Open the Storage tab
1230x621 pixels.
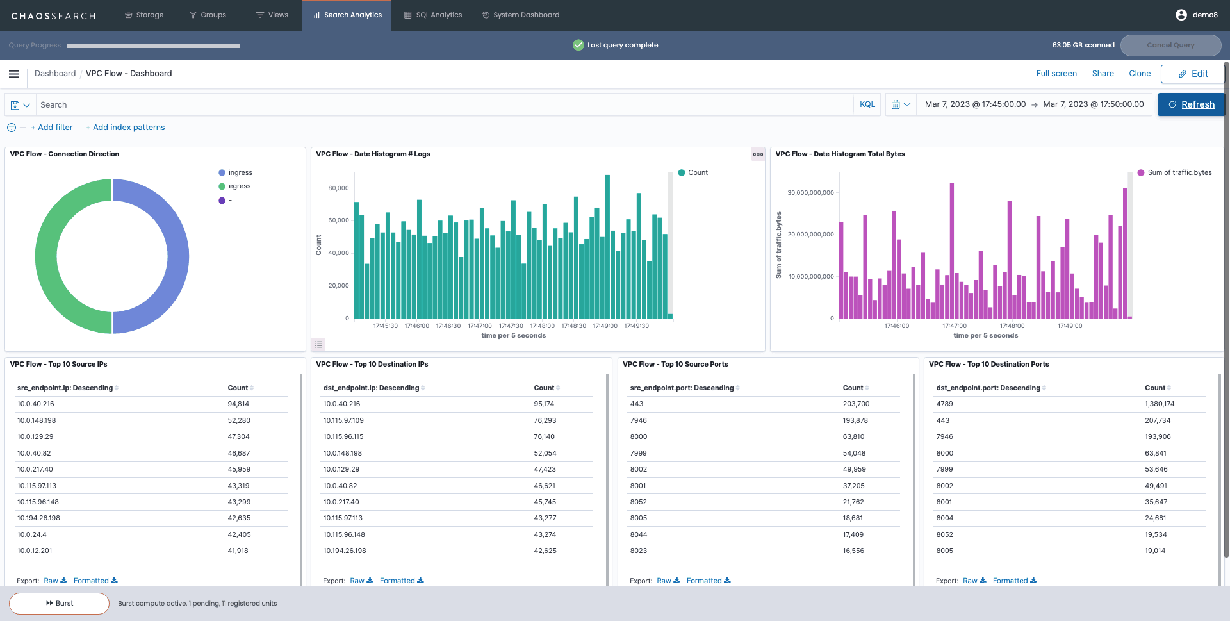tap(144, 15)
